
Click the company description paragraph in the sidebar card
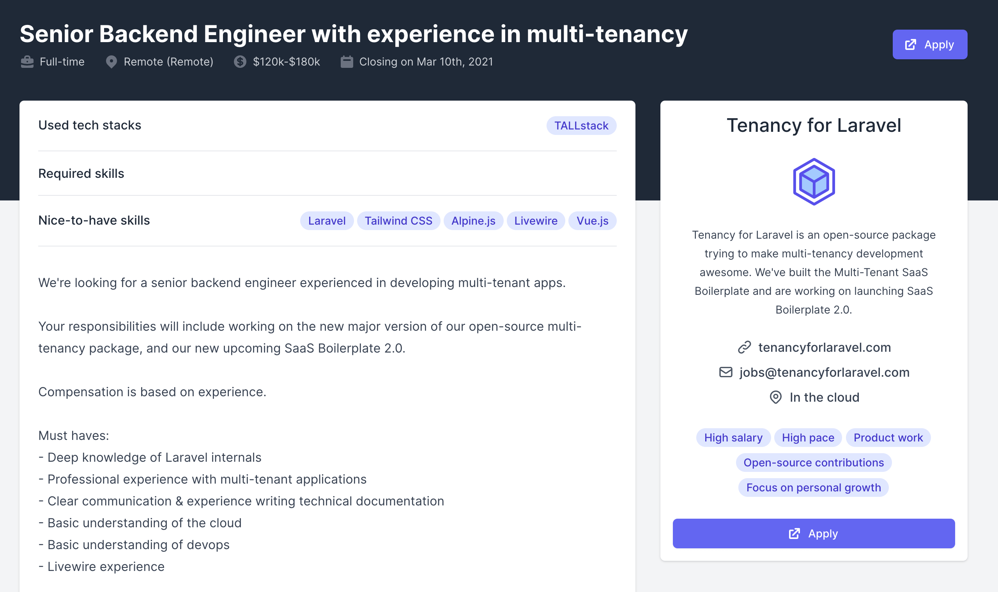tap(813, 272)
